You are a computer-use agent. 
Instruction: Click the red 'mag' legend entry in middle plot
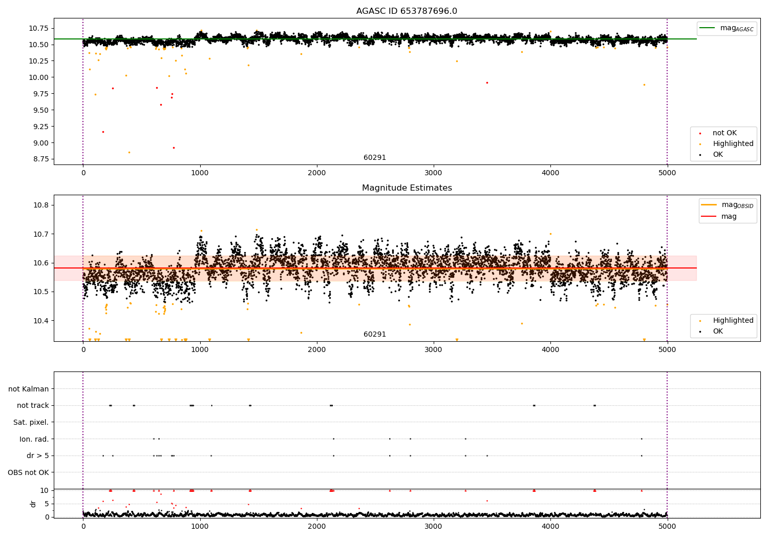(x=719, y=217)
